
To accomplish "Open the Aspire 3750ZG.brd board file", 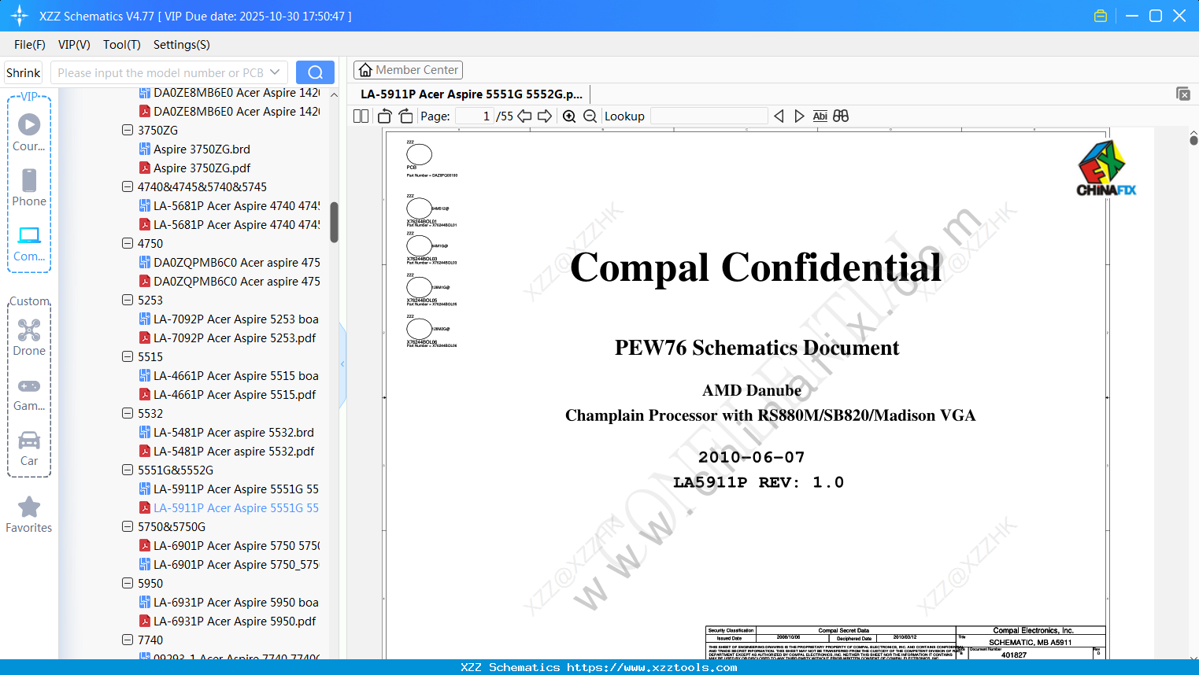I will tap(202, 149).
